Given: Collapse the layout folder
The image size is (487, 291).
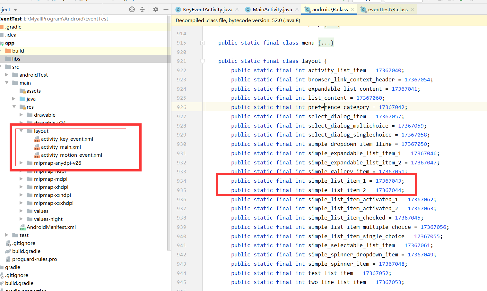Looking at the screenshot, I should (21, 131).
